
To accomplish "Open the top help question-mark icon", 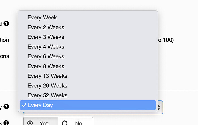I will [x=6, y=23].
